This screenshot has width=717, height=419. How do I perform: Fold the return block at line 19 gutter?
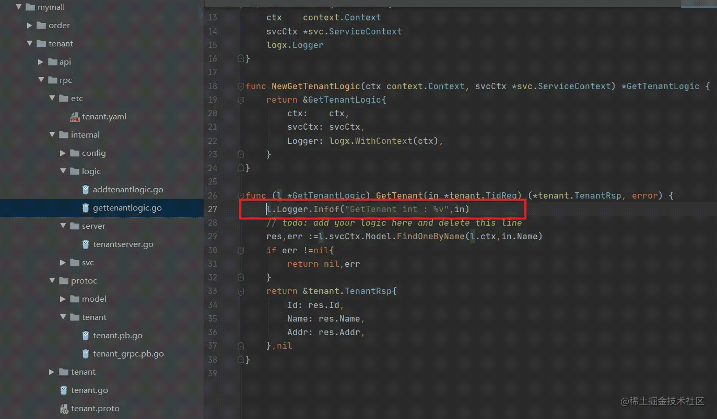241,100
